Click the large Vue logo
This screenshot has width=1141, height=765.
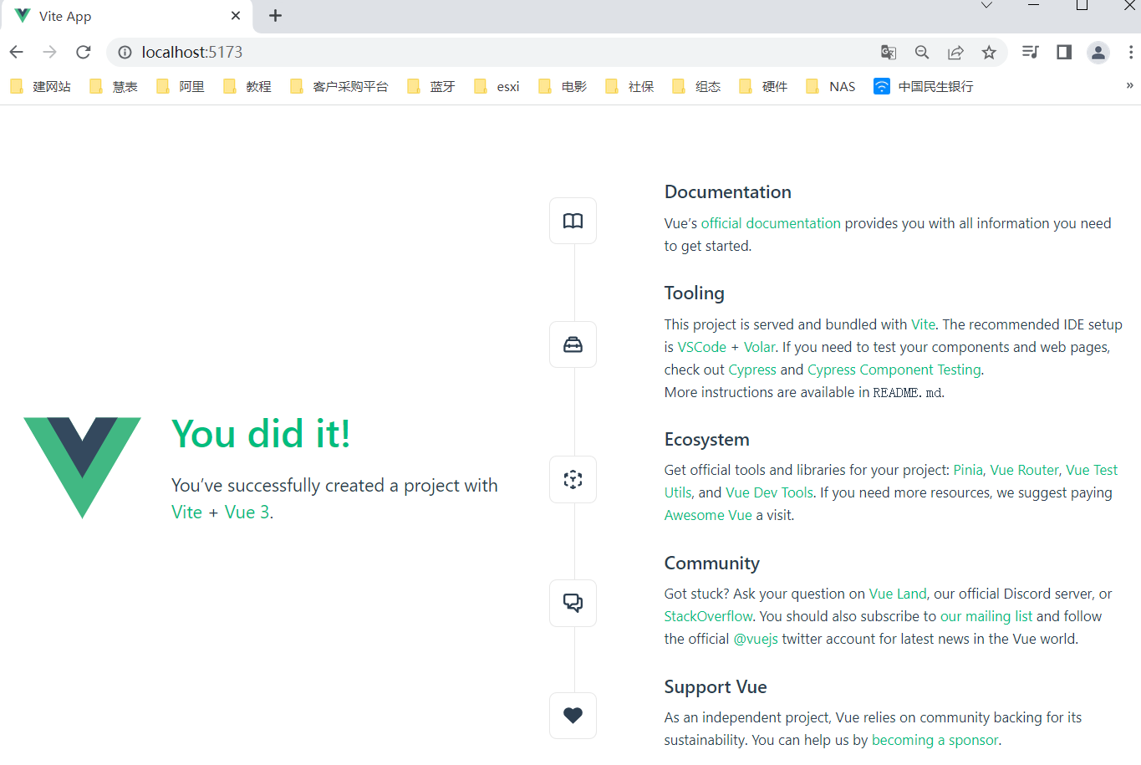point(82,467)
